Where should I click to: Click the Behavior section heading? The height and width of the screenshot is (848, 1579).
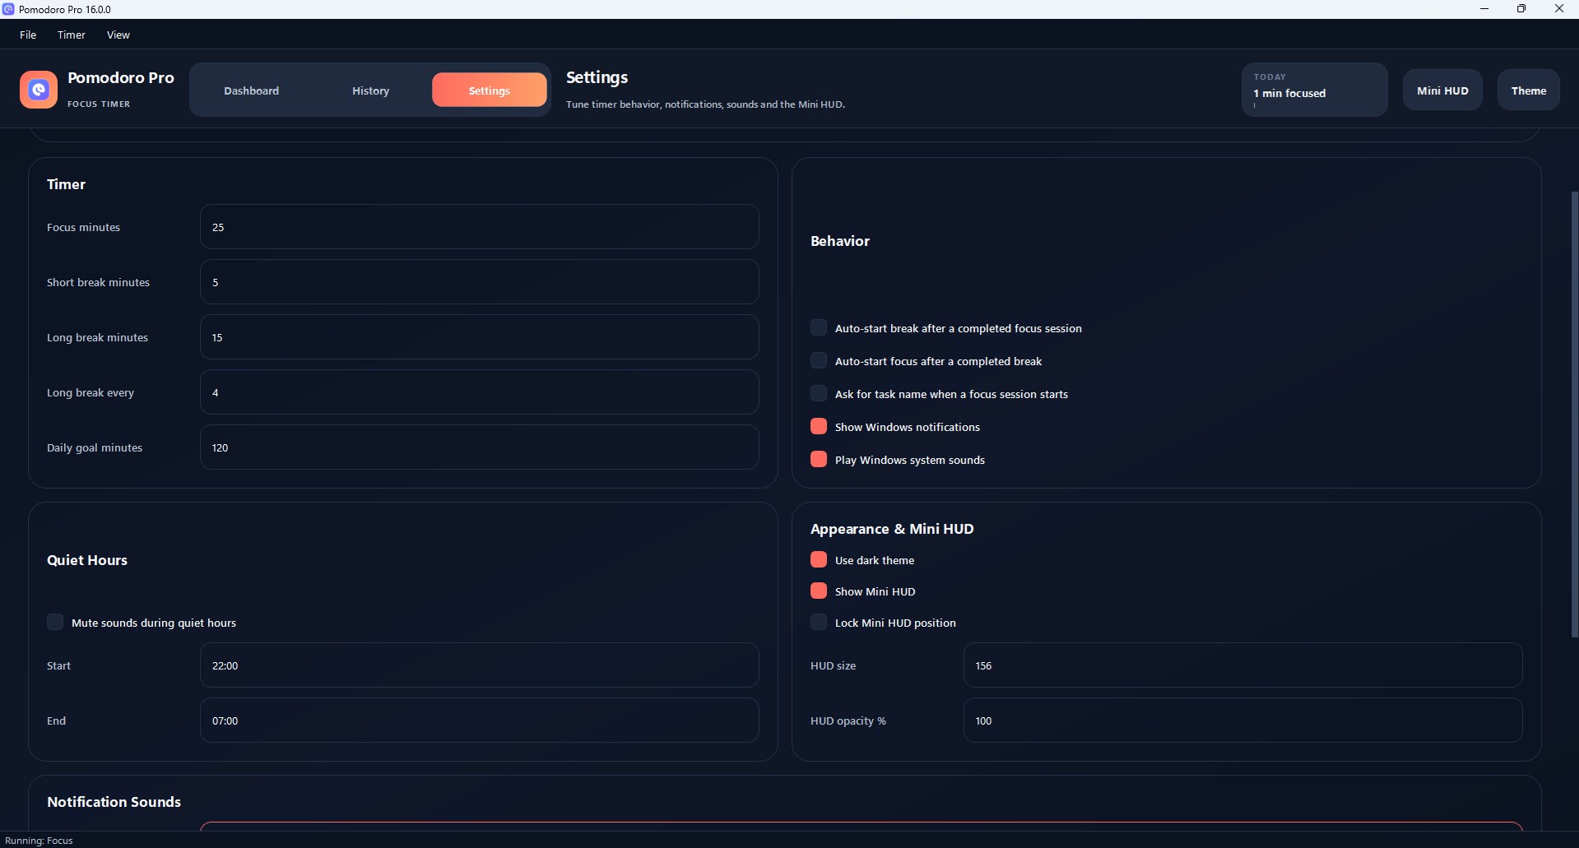click(840, 241)
